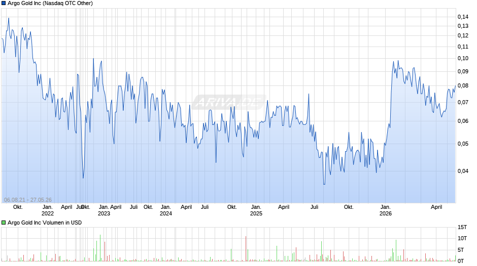477x266 pixels.
Task: Click the 0,06 price axis label
Action: (463, 121)
